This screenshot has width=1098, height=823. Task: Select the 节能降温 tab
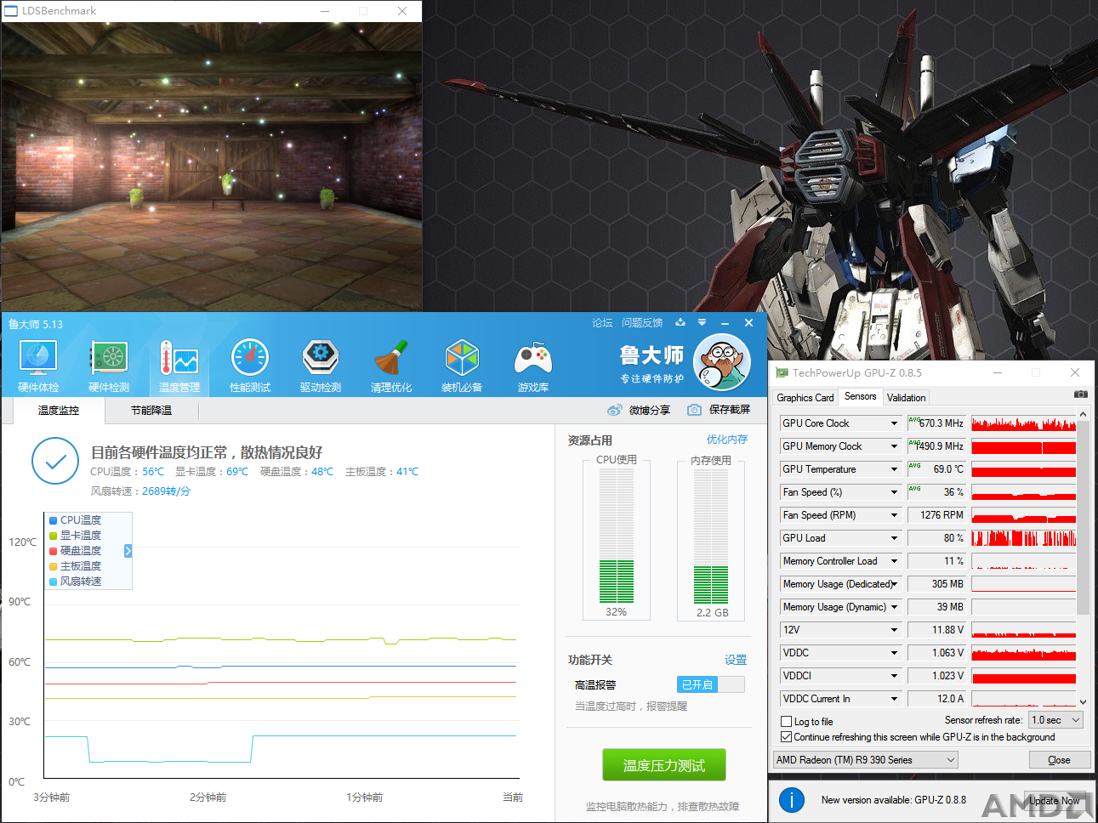(x=151, y=411)
